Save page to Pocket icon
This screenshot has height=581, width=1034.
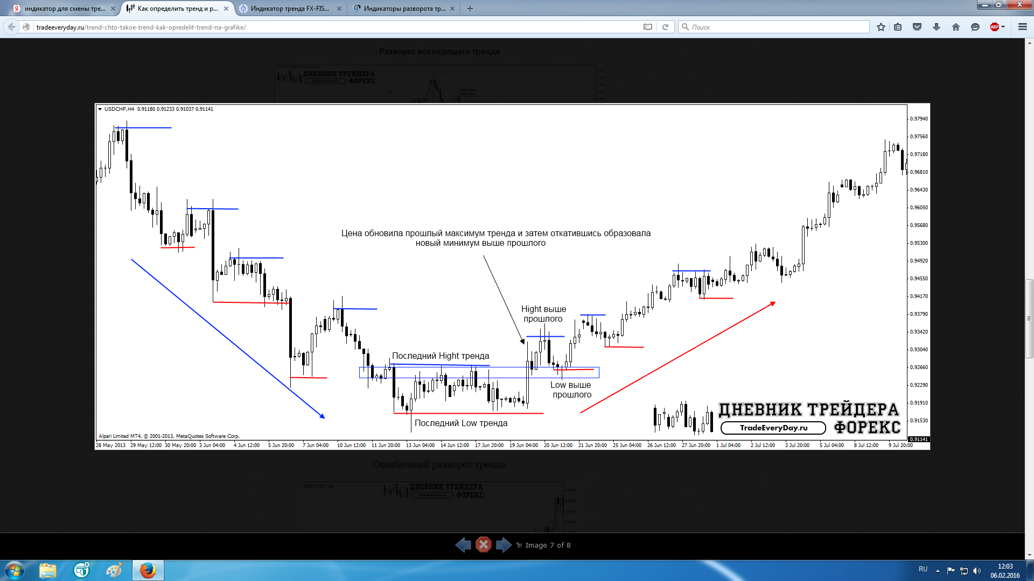coord(917,27)
